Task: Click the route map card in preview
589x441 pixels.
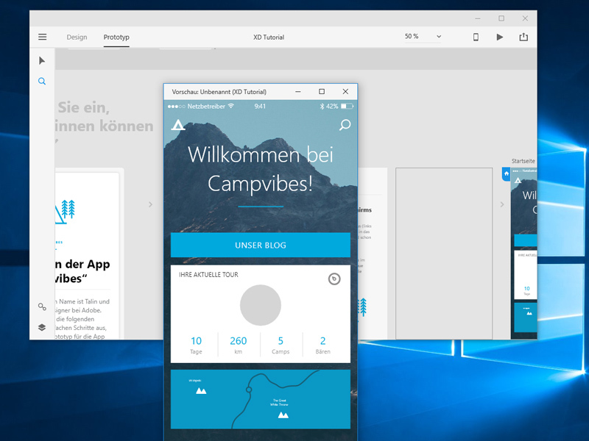Action: [x=261, y=399]
